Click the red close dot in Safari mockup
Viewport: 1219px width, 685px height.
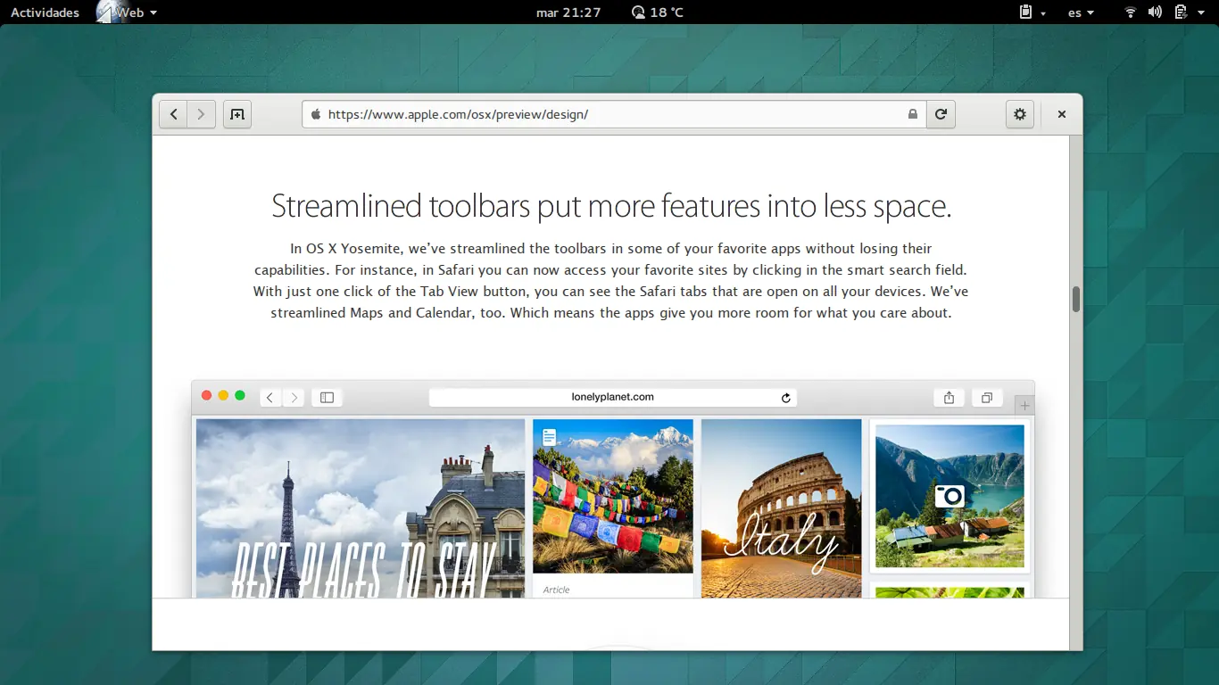206,395
